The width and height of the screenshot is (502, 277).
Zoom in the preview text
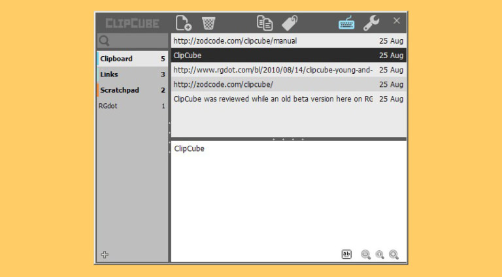(x=393, y=255)
